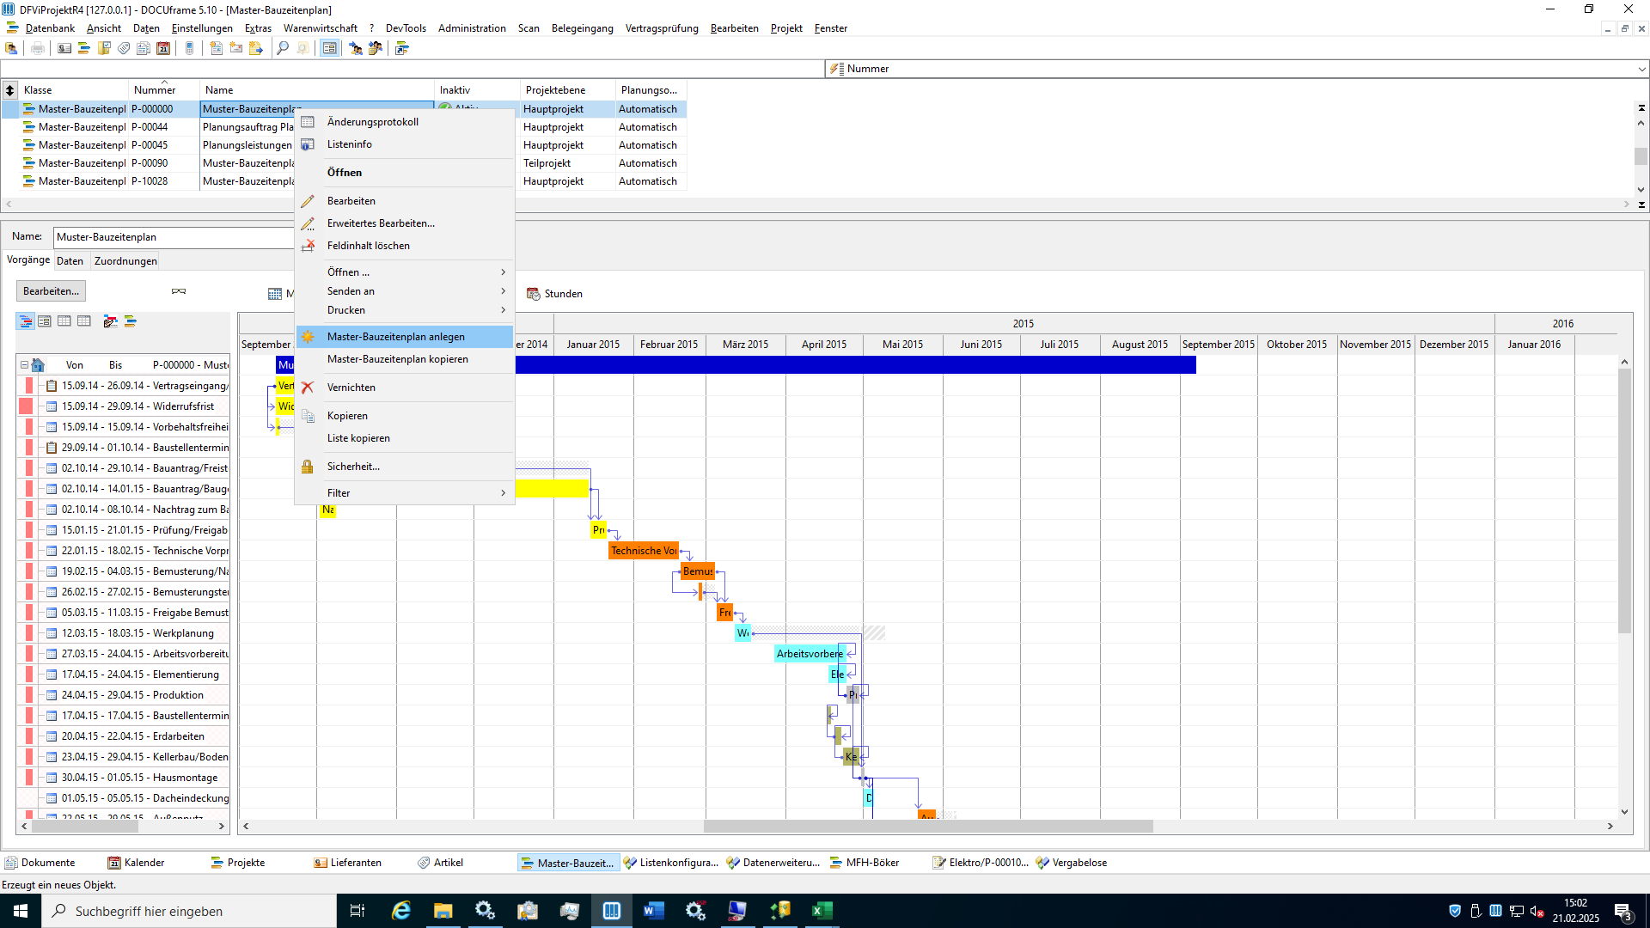
Task: Switch to the Zuordnungen tab
Action: 125,261
